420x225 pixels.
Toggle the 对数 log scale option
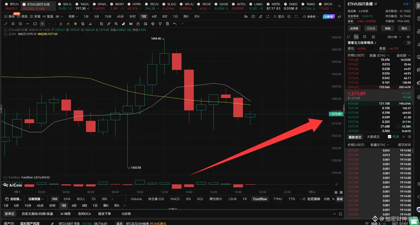[x=327, y=199]
